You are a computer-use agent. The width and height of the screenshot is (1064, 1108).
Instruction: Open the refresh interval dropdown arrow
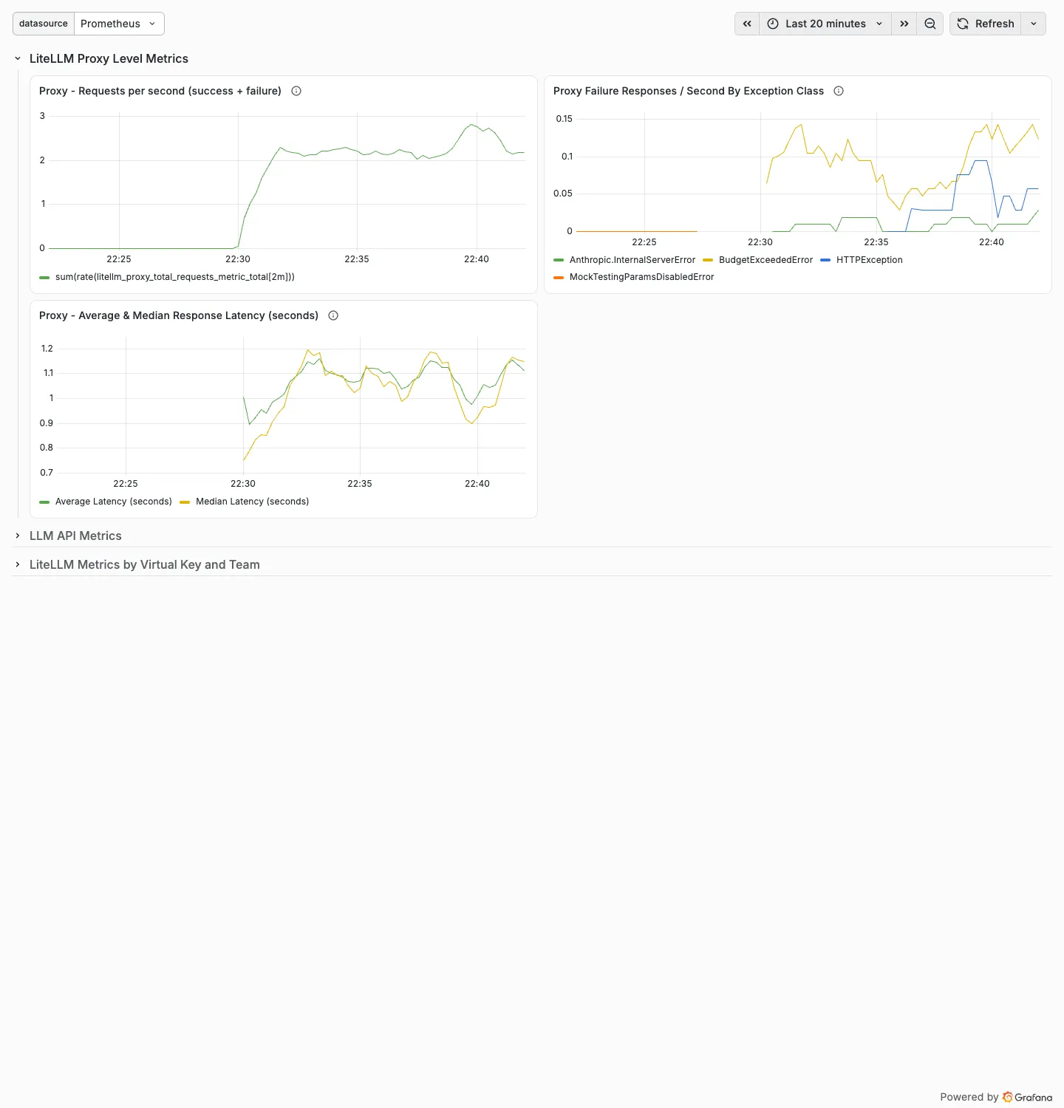[1034, 24]
